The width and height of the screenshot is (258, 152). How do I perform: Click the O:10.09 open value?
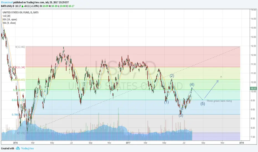[x=44, y=6]
